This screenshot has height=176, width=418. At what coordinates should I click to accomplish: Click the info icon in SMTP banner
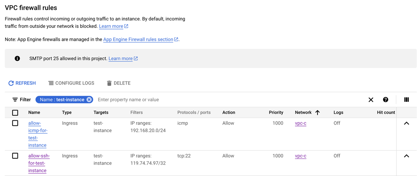click(x=17, y=59)
